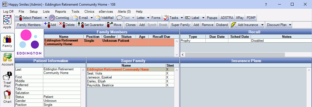Click the Popups toolbar button
The width and height of the screenshot is (312, 107).
point(212,18)
